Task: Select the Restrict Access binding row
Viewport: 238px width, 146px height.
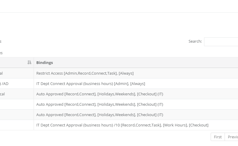Action: 85,73
